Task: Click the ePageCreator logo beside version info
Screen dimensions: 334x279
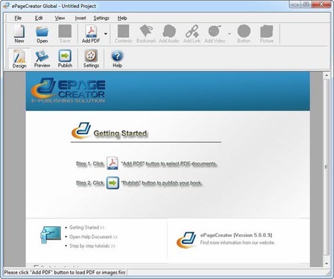Action: coord(186,240)
